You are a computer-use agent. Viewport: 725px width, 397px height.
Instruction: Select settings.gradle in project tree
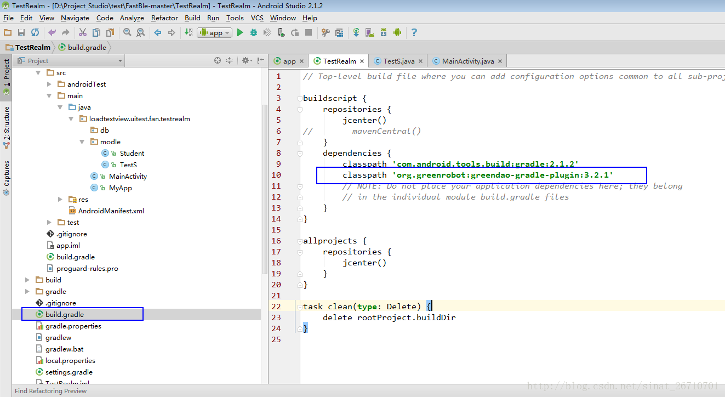[69, 372]
